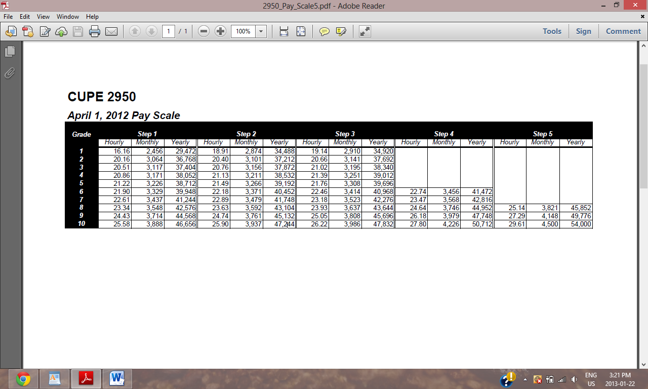Click the hourly value 16.16
Viewport: 648px width, 389px height.
point(122,151)
